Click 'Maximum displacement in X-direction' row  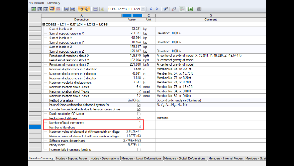click(147, 69)
